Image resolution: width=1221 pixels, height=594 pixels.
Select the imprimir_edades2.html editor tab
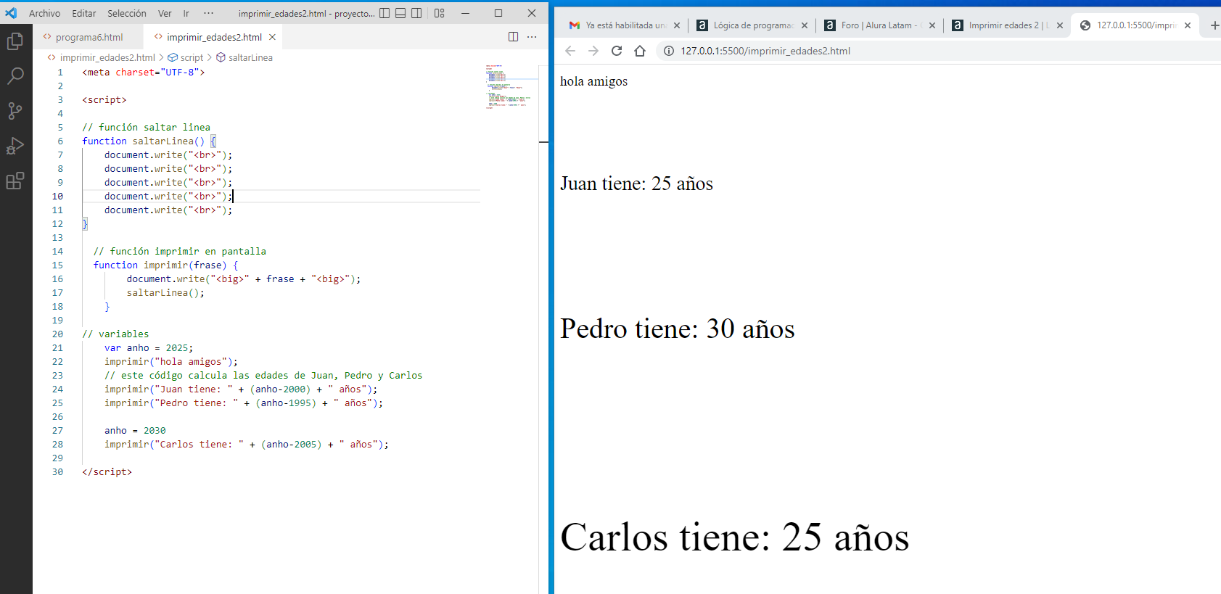coord(214,37)
